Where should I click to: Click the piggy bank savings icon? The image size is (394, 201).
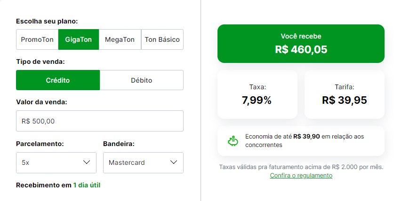[233, 141]
